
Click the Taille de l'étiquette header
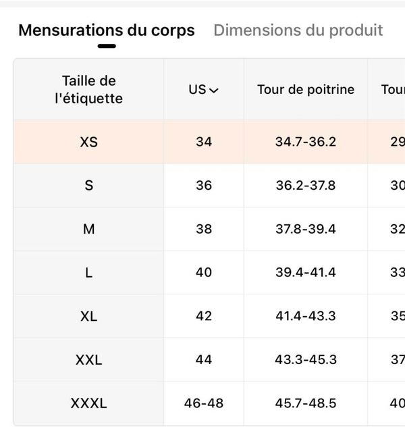coord(88,90)
